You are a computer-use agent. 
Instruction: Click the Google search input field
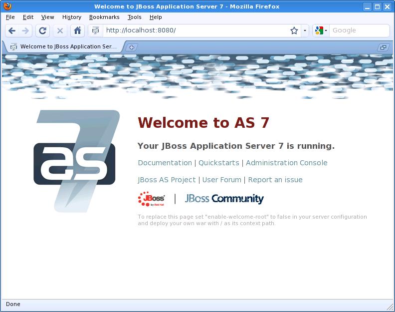pos(359,30)
